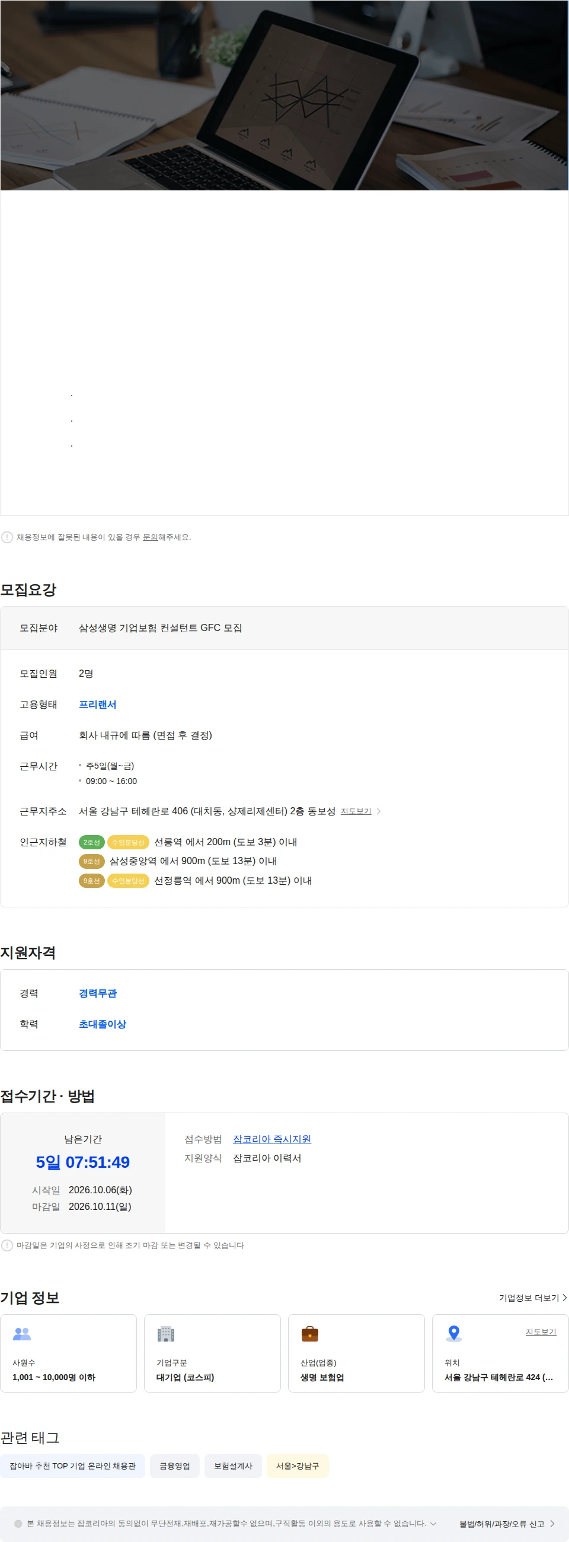Open 불법/허위/과장/오류 신고 report link
569x1542 pixels.
coord(507,1524)
